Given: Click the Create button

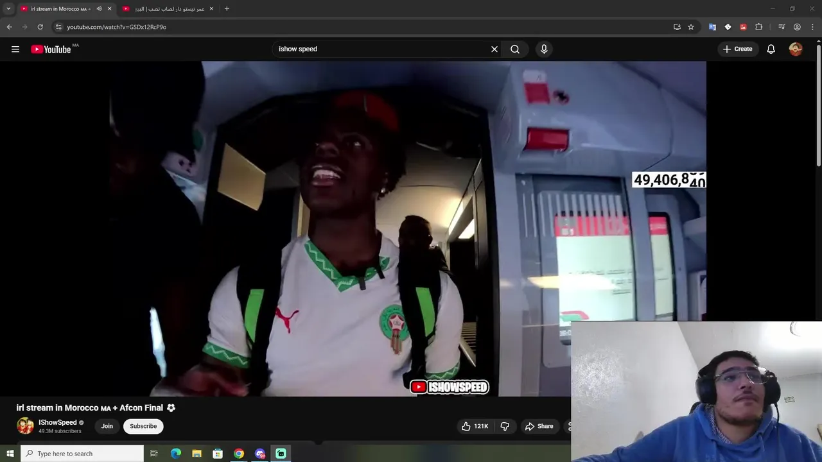Looking at the screenshot, I should (x=737, y=49).
